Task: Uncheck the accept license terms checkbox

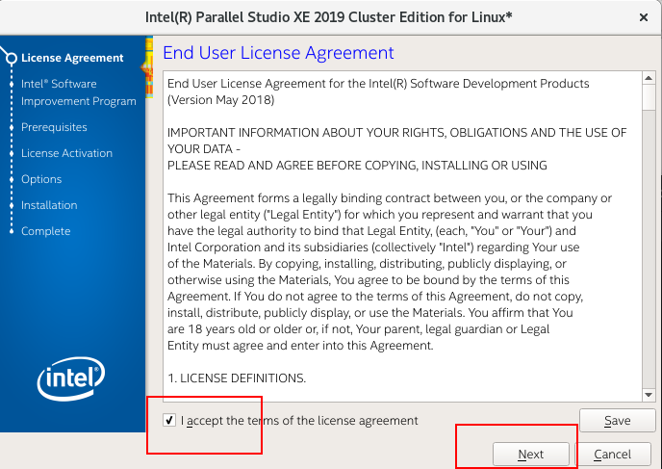Action: pyautogui.click(x=169, y=420)
